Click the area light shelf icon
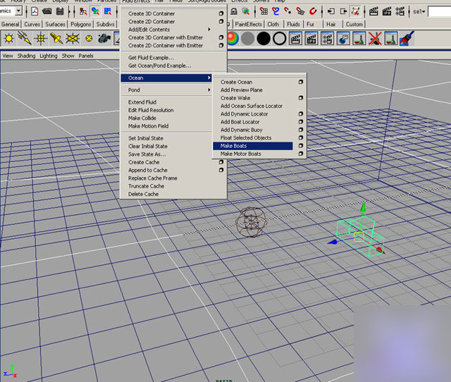451x382 pixels. click(73, 38)
